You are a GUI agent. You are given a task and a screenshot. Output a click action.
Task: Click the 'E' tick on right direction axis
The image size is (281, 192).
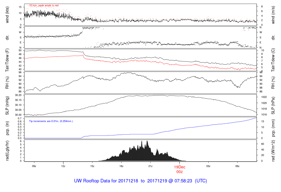click(x=260, y=43)
